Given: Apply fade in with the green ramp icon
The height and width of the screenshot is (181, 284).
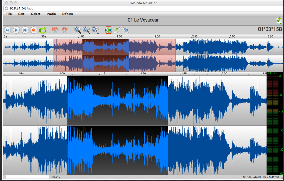Looking at the screenshot, I should (117, 30).
